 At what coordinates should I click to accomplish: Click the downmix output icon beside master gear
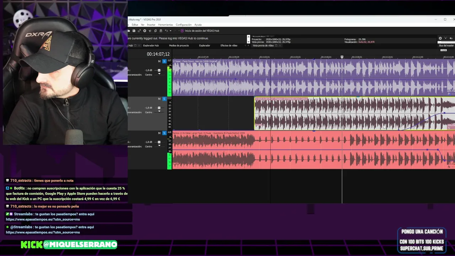coord(446,38)
